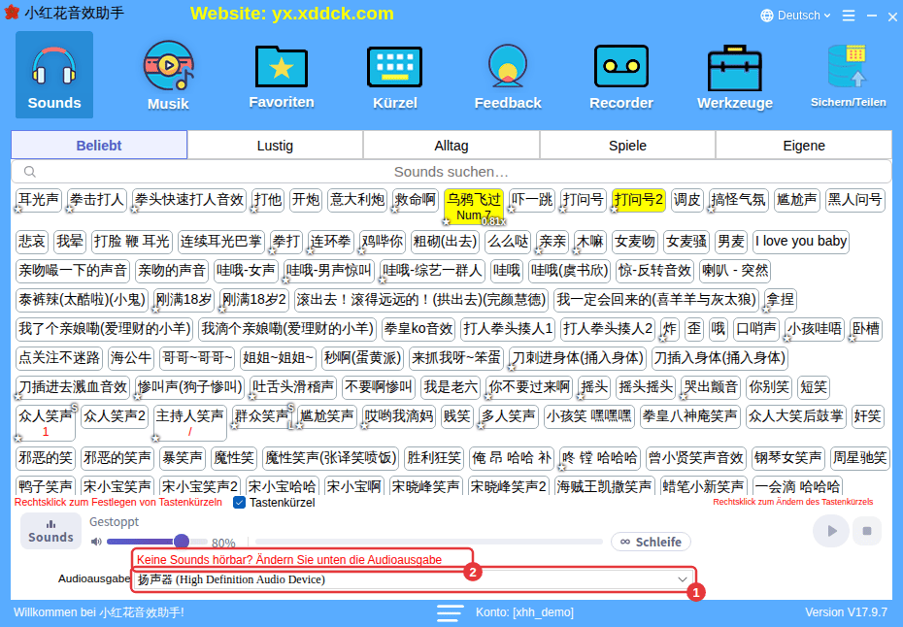Open the Favoriten star folder
Viewport: 903px width, 627px height.
(281, 67)
